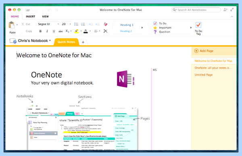Click the forward navigation arrow in title bar
This screenshot has width=242, height=156.
click(42, 10)
